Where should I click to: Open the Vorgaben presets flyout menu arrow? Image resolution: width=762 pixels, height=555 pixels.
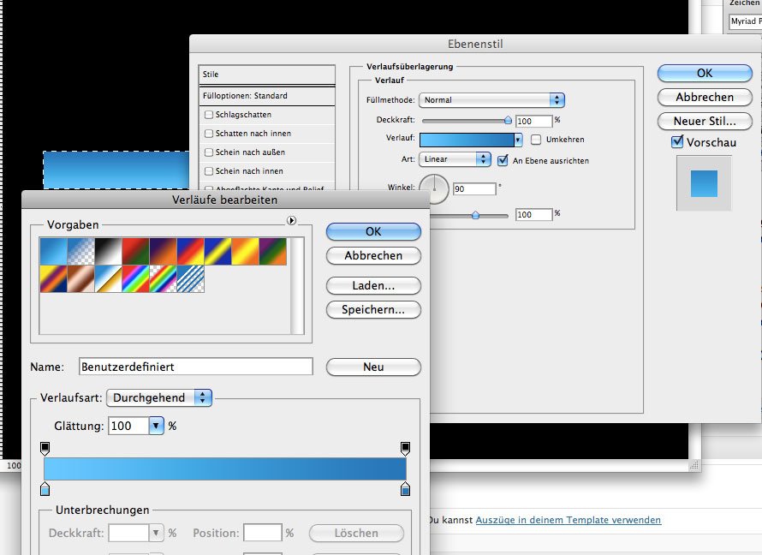(x=291, y=221)
